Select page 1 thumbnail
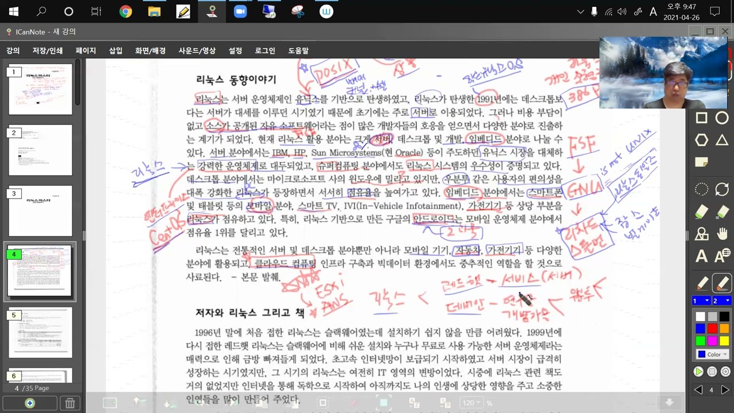Screen dimensions: 734x413 coord(40,89)
